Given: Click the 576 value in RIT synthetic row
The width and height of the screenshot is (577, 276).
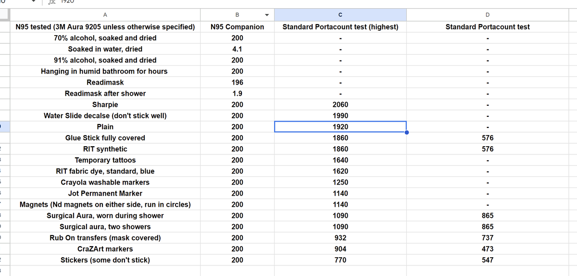Looking at the screenshot, I should click(x=488, y=149).
